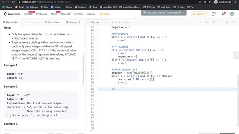The height and width of the screenshot is (134, 239).
Task: Open the playground icon in header
Action: pos(214,14)
